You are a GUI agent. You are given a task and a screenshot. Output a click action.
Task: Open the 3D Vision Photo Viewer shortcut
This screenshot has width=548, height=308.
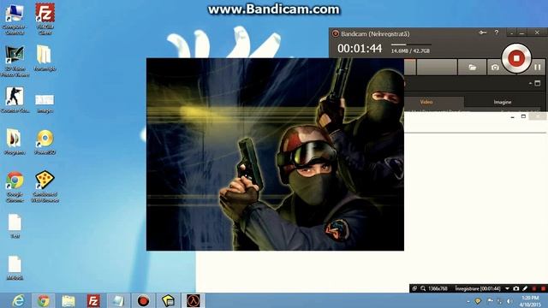(15, 61)
